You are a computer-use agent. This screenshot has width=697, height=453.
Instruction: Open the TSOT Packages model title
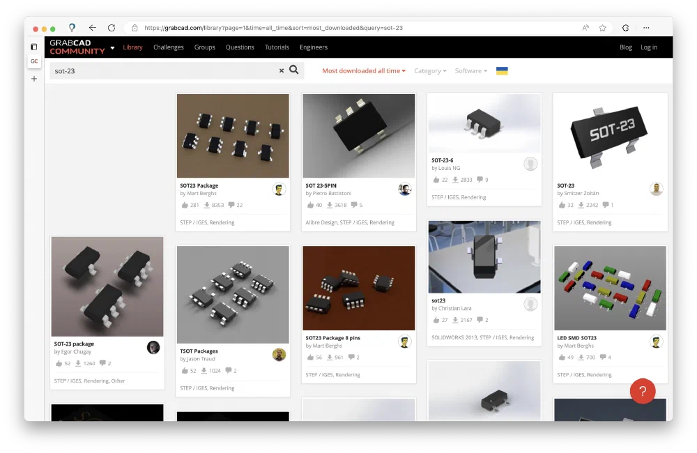(199, 351)
